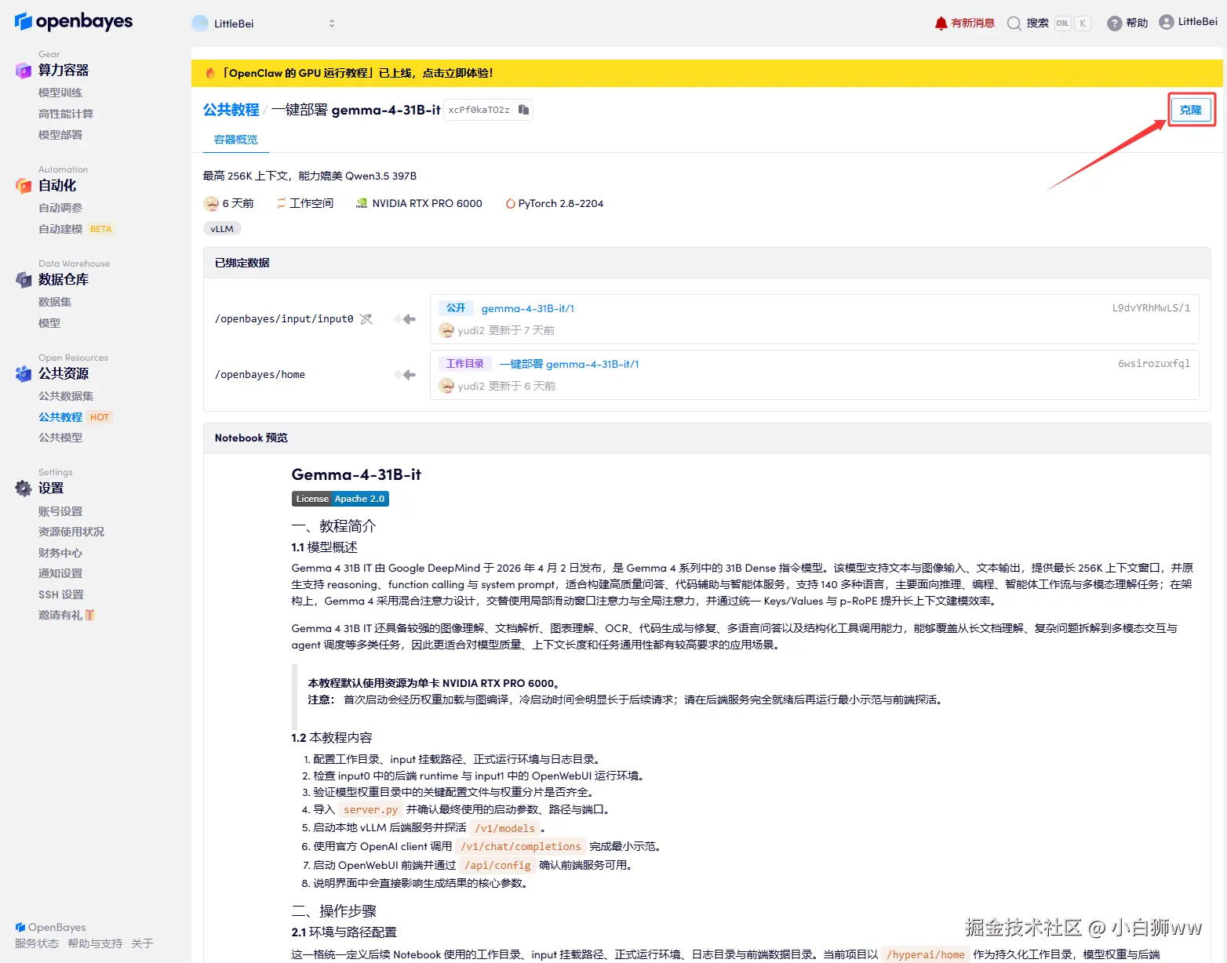Click the 自动化 sidebar icon

click(24, 186)
